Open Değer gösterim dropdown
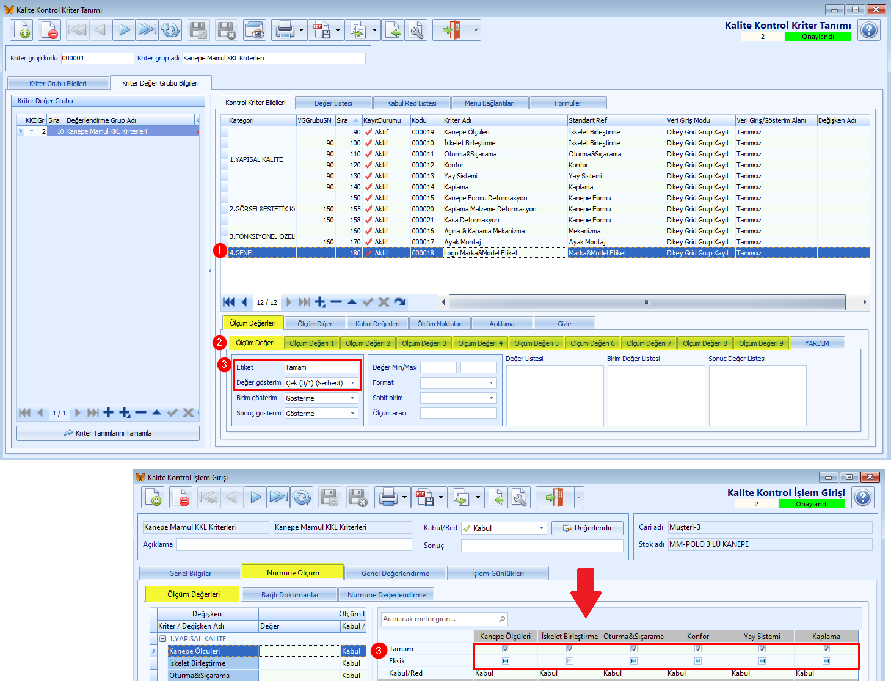 pos(352,383)
